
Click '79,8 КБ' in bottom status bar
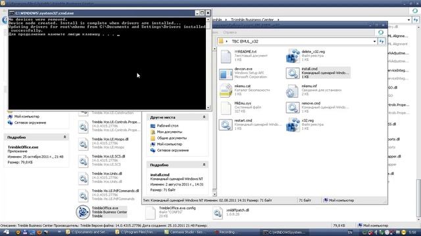point(339,226)
